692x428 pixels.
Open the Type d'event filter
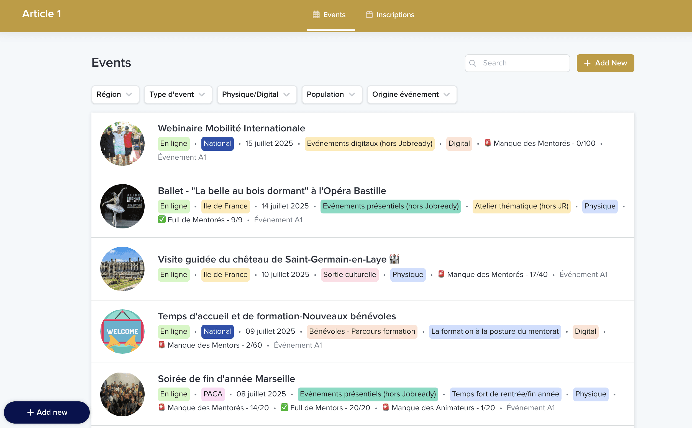[x=178, y=94]
